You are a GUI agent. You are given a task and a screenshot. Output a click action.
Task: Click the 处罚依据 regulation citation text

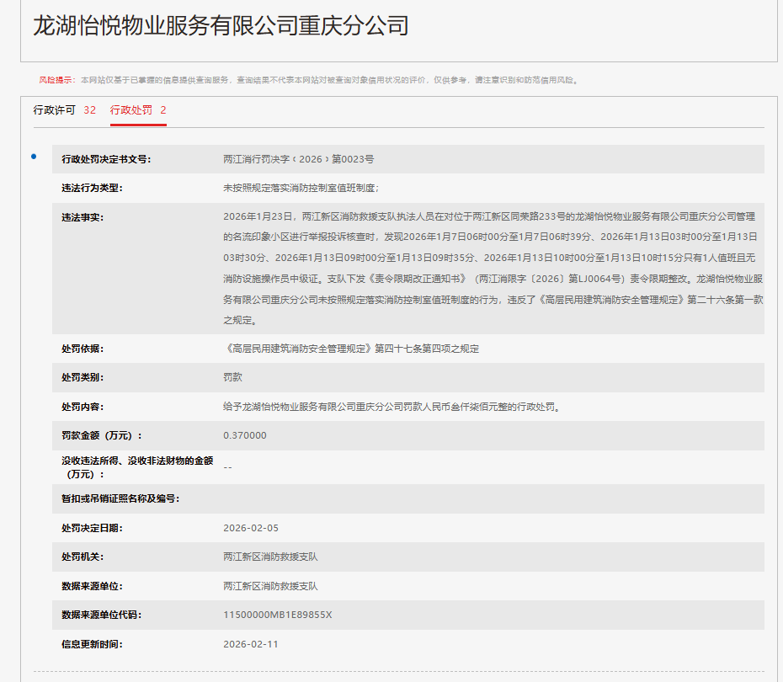tap(351, 349)
